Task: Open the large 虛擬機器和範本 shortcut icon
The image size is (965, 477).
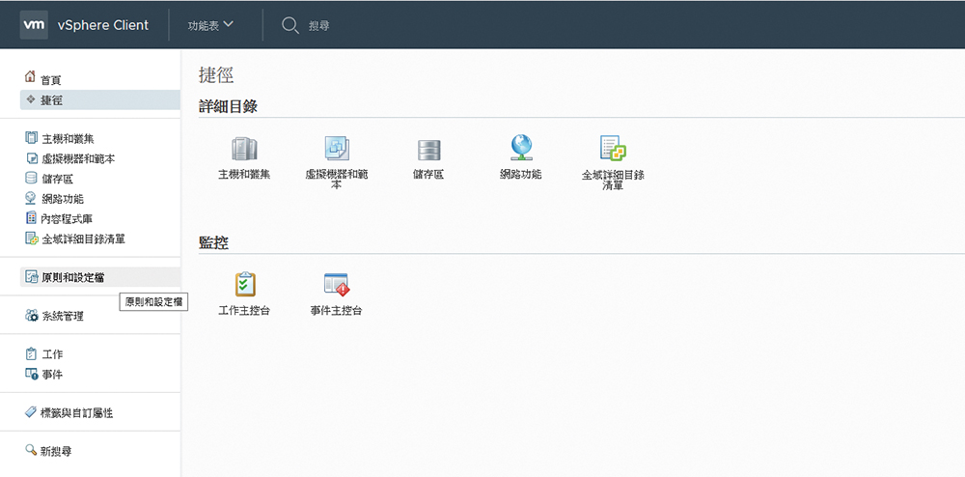Action: click(337, 149)
